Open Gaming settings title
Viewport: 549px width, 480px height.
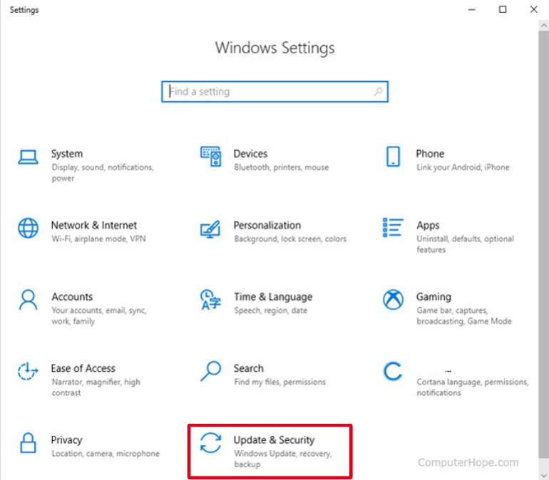click(433, 297)
